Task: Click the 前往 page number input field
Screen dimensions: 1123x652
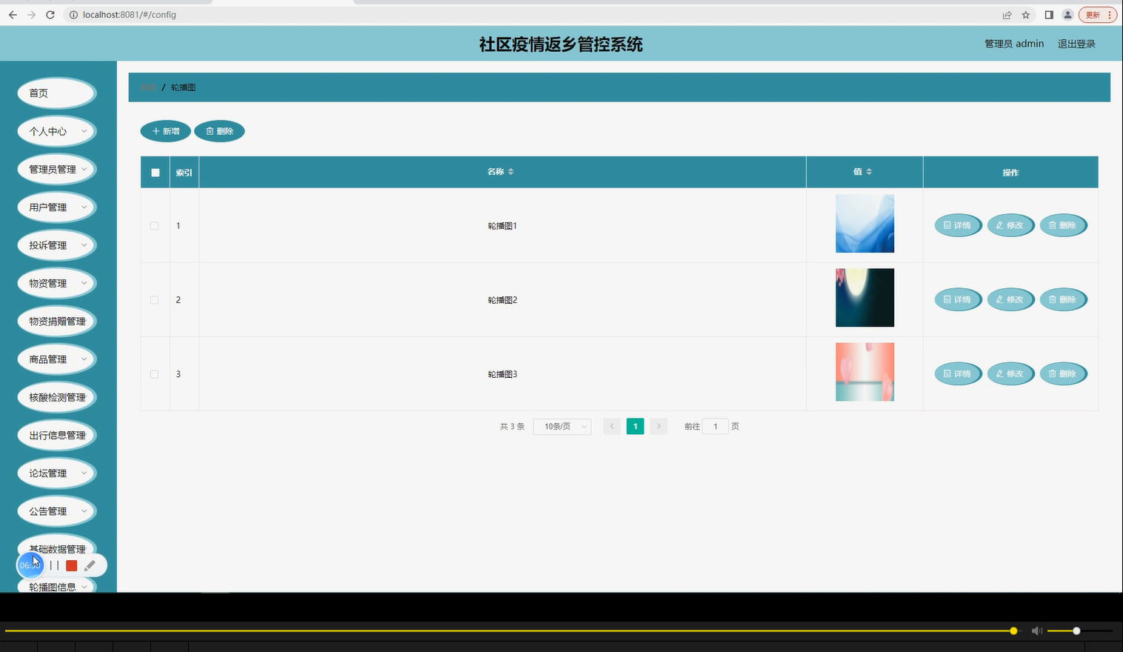Action: point(714,426)
